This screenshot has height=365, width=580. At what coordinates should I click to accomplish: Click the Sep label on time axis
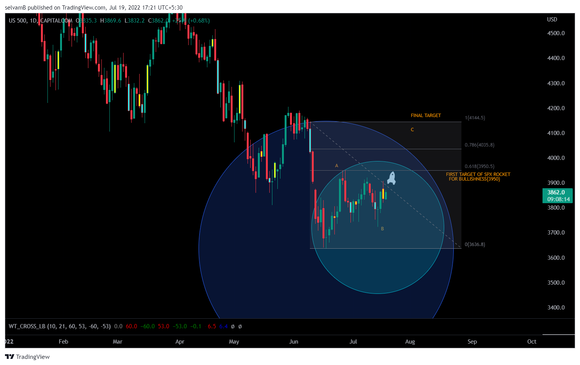pyautogui.click(x=472, y=342)
